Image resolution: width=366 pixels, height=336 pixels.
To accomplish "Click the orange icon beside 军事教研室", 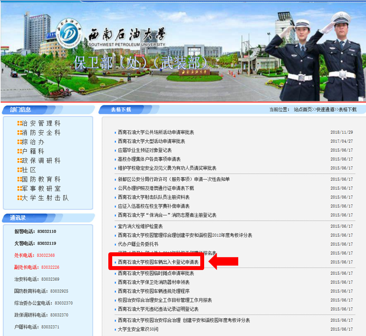I will coord(20,188).
